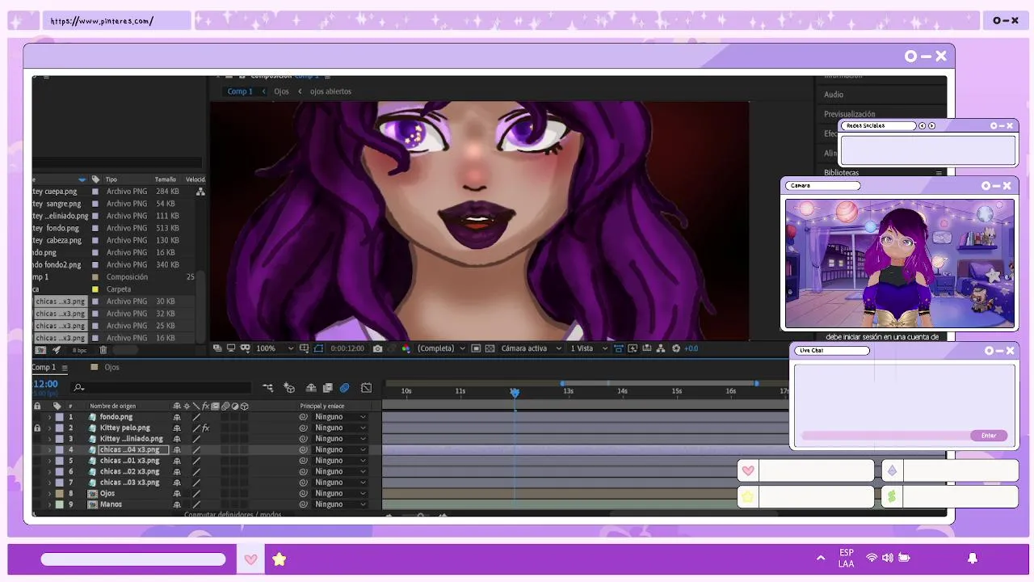Click the volume speaker icon in taskbar
Image resolution: width=1034 pixels, height=582 pixels.
888,558
